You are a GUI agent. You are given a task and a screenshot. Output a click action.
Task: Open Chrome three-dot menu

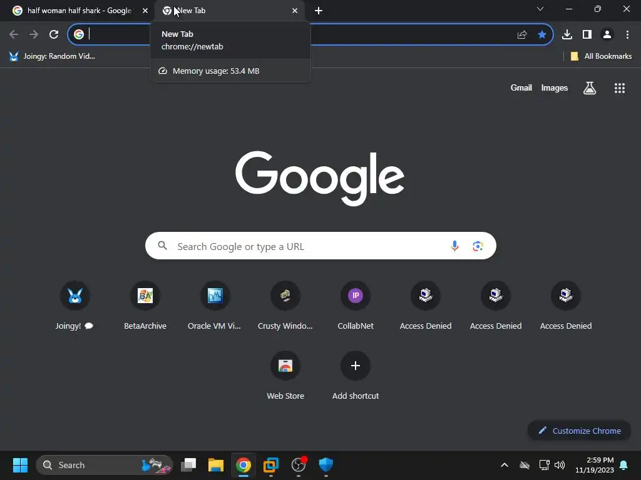pos(627,34)
